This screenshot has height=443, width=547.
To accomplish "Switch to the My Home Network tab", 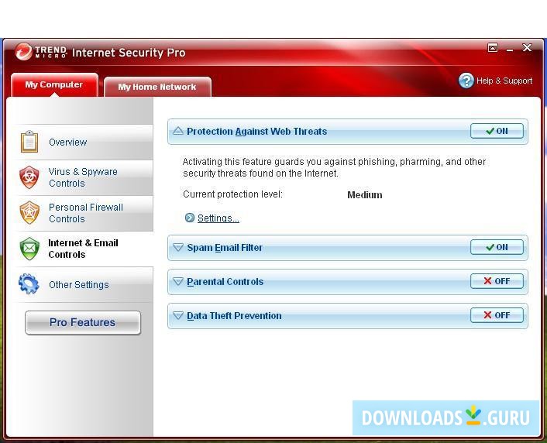I will (157, 87).
